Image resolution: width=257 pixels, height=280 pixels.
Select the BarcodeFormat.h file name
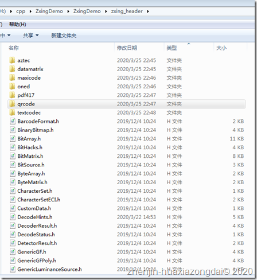38,121
